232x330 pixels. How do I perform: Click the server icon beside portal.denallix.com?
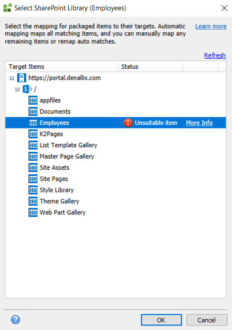(22, 78)
